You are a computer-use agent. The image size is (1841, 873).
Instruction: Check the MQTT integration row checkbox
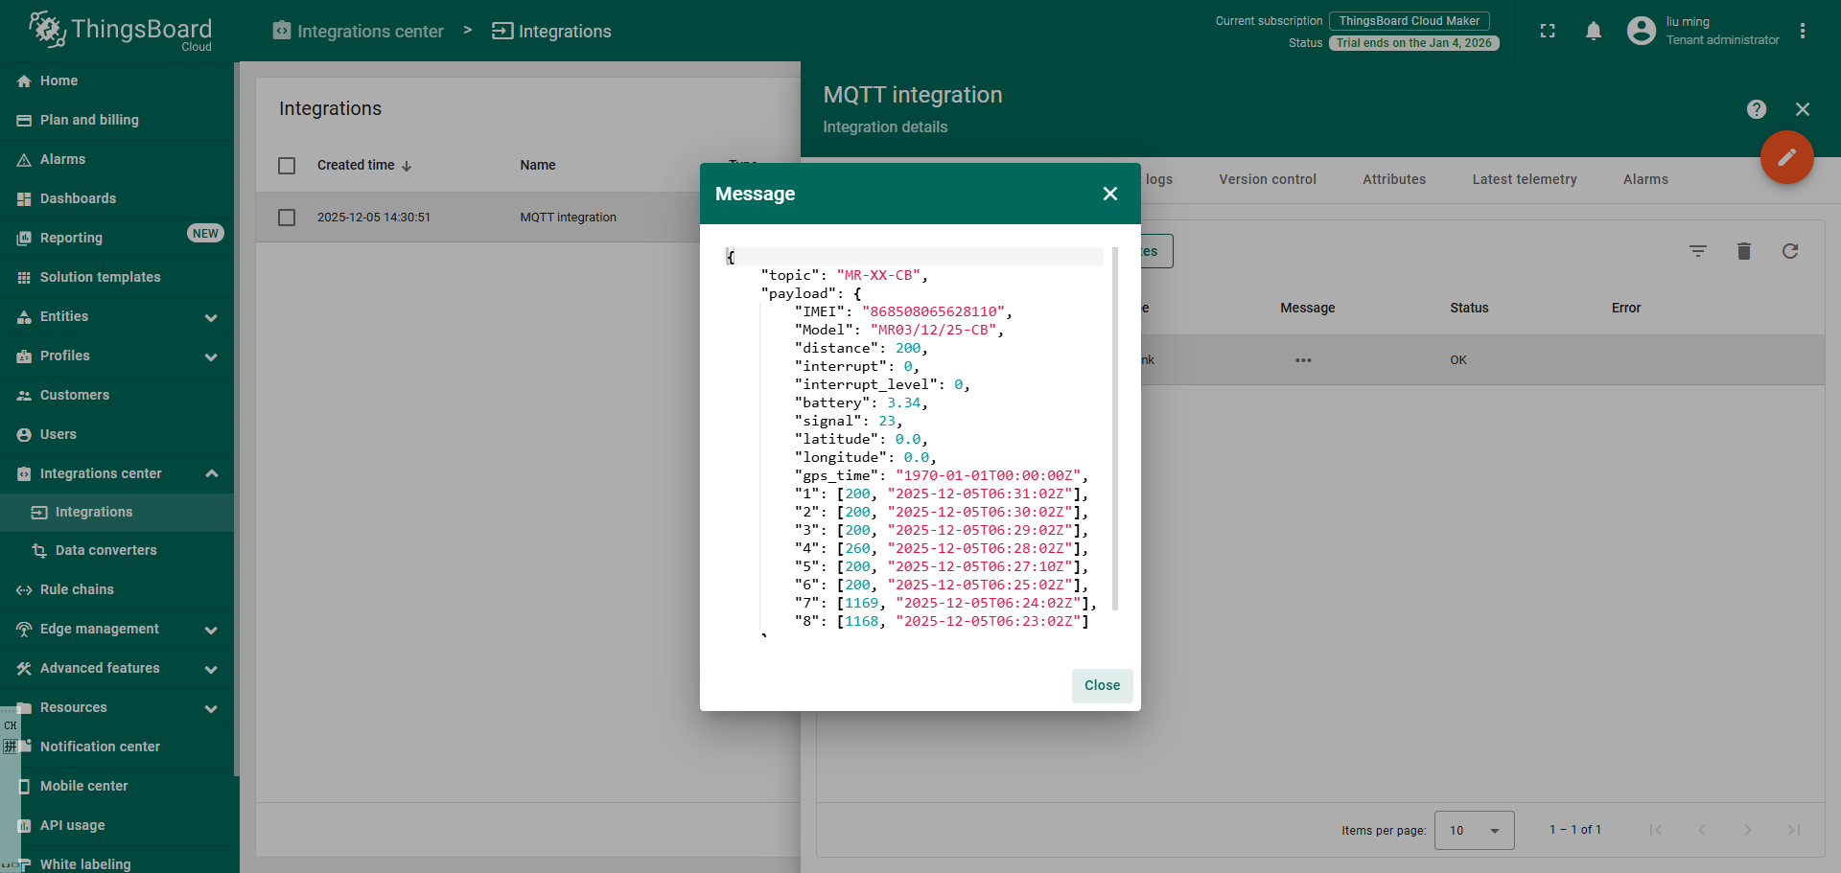pyautogui.click(x=287, y=218)
